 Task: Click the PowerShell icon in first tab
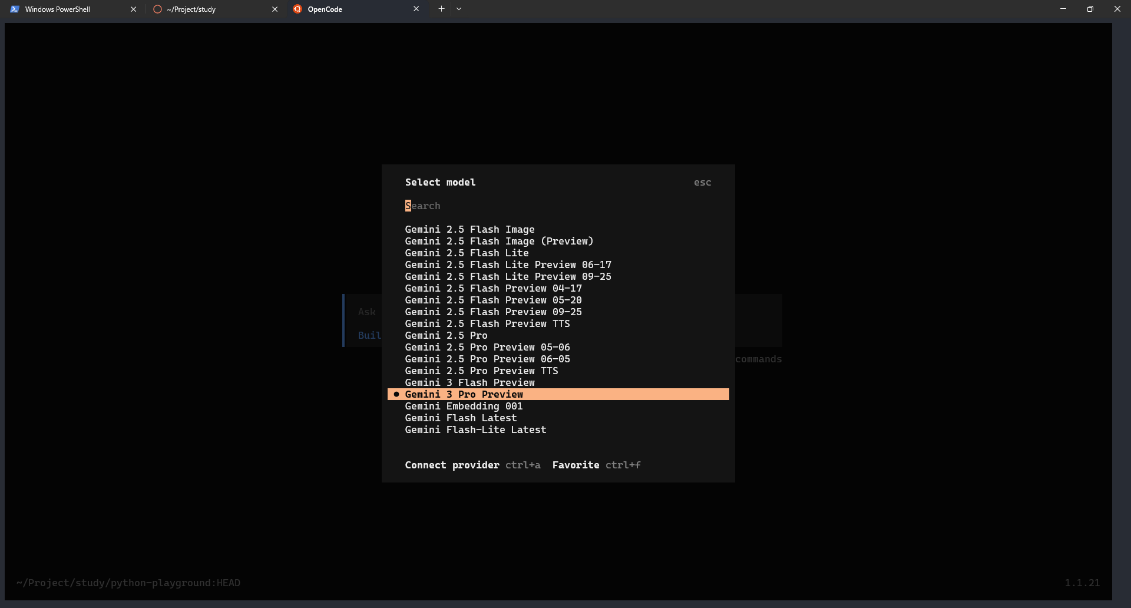[15, 9]
